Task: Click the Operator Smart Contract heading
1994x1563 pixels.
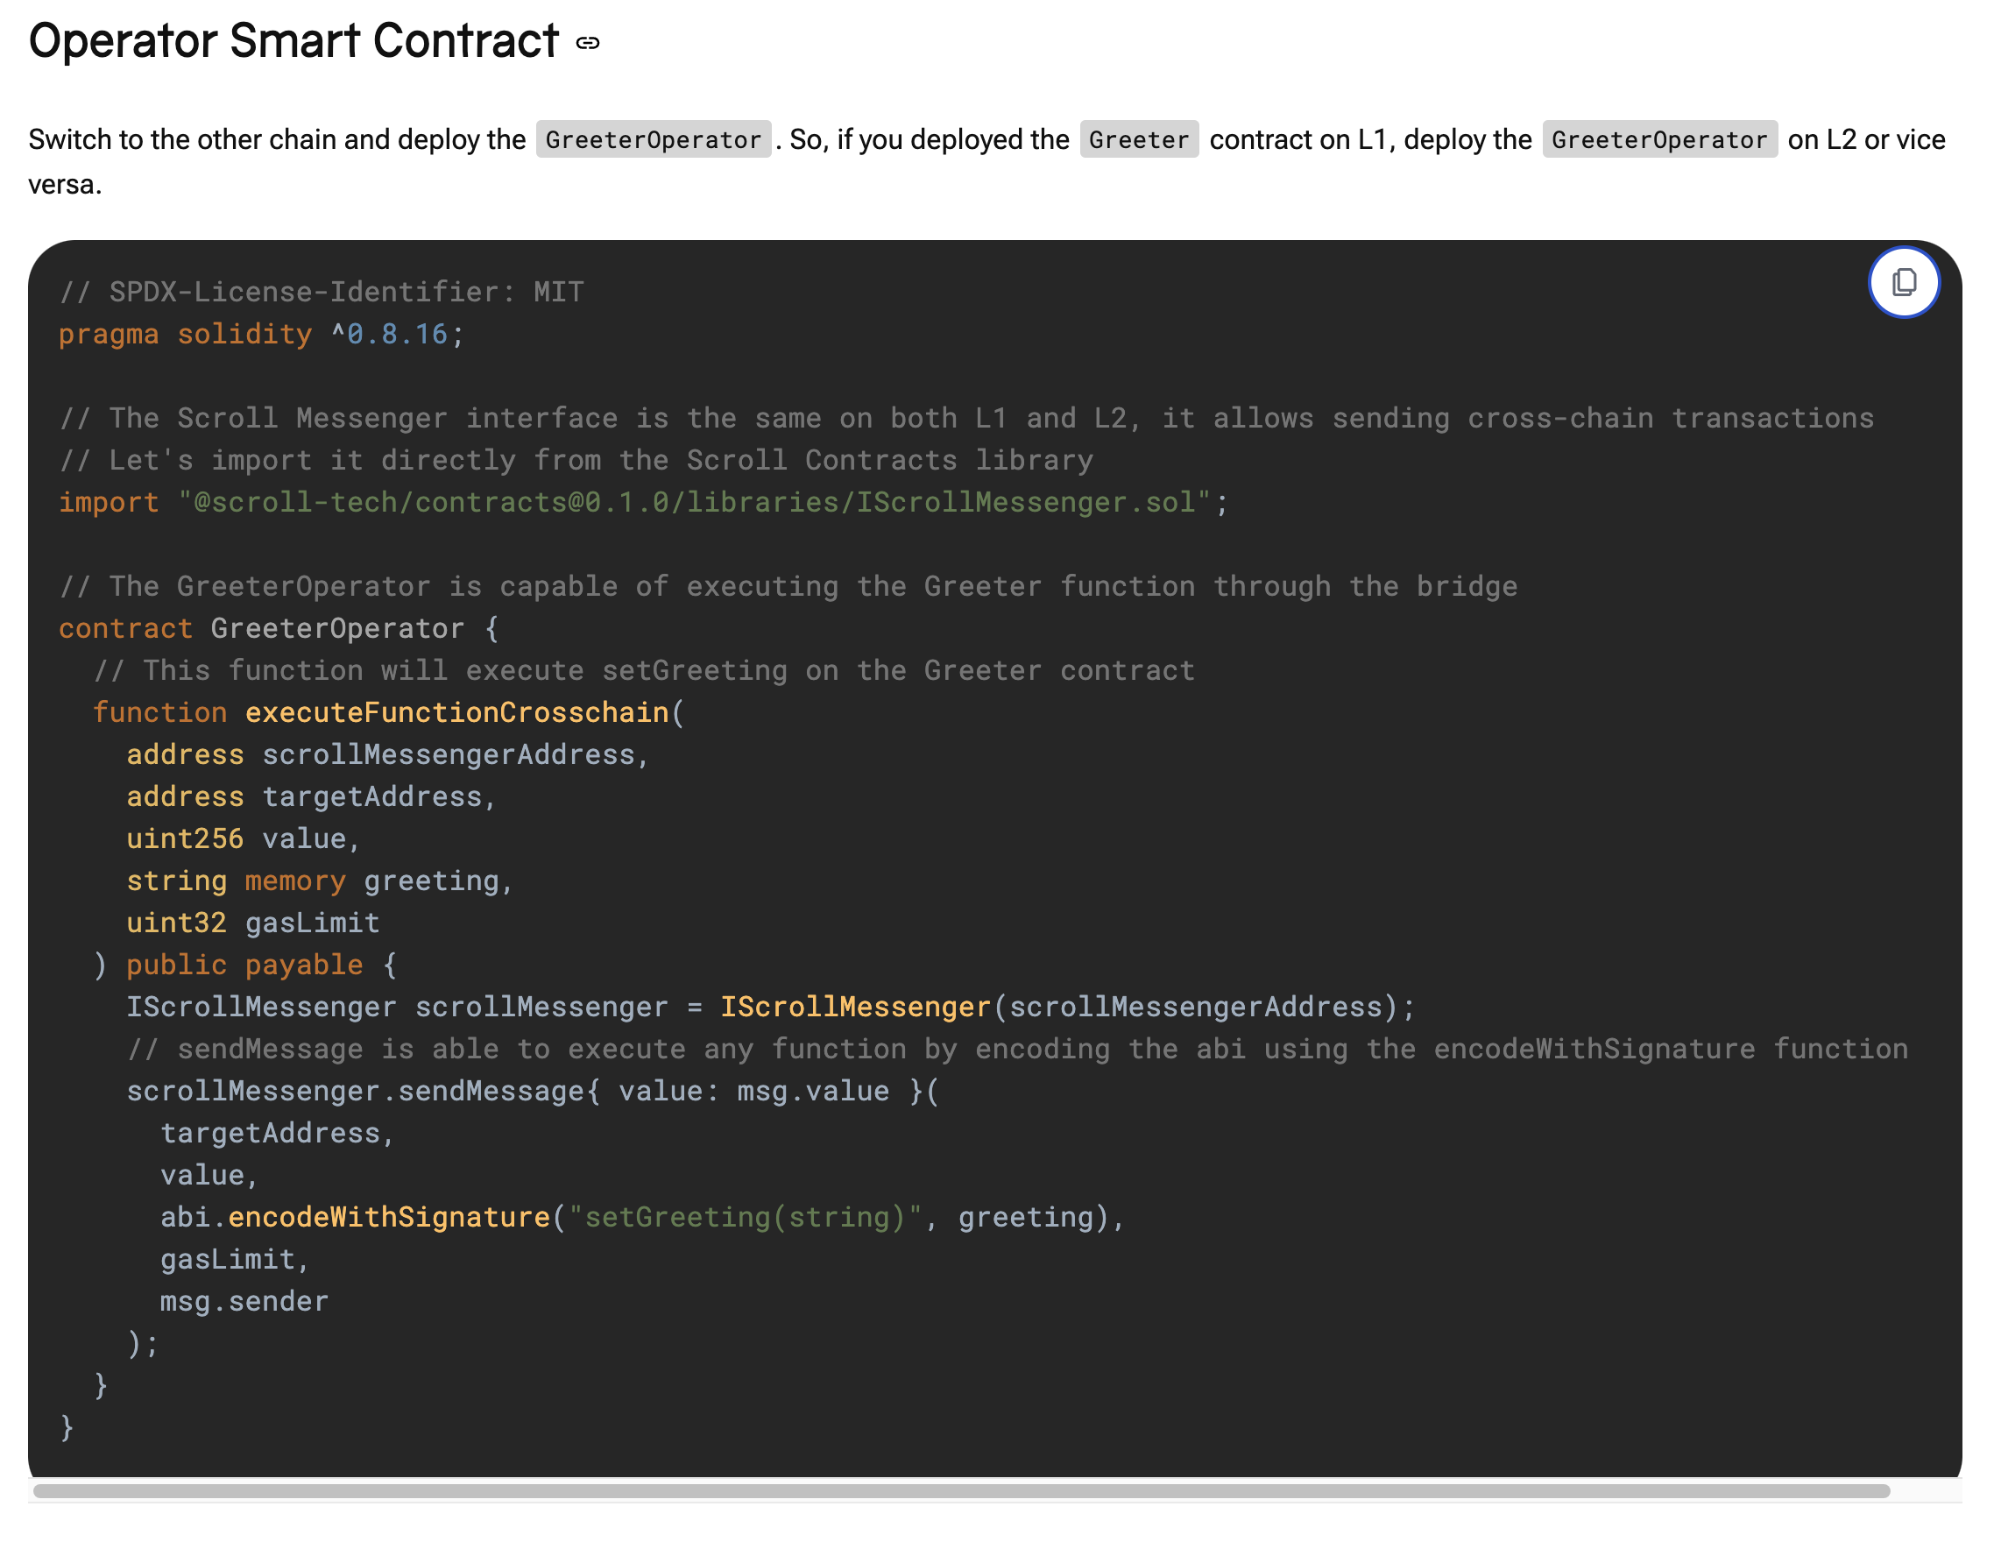Action: point(293,40)
